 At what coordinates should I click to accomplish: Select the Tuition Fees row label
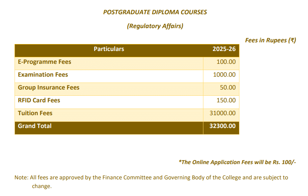35,113
